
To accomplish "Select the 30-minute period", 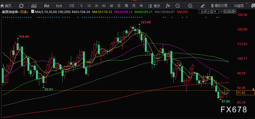I will 97,6.
